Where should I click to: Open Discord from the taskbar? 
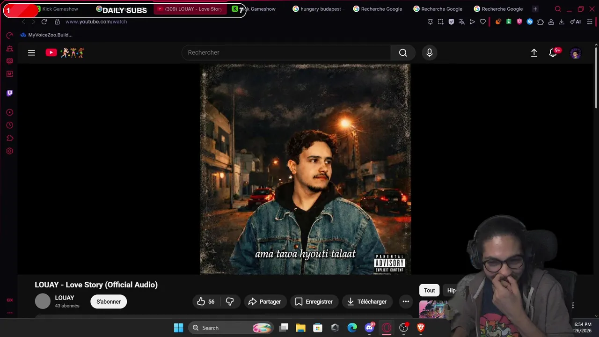pyautogui.click(x=370, y=328)
